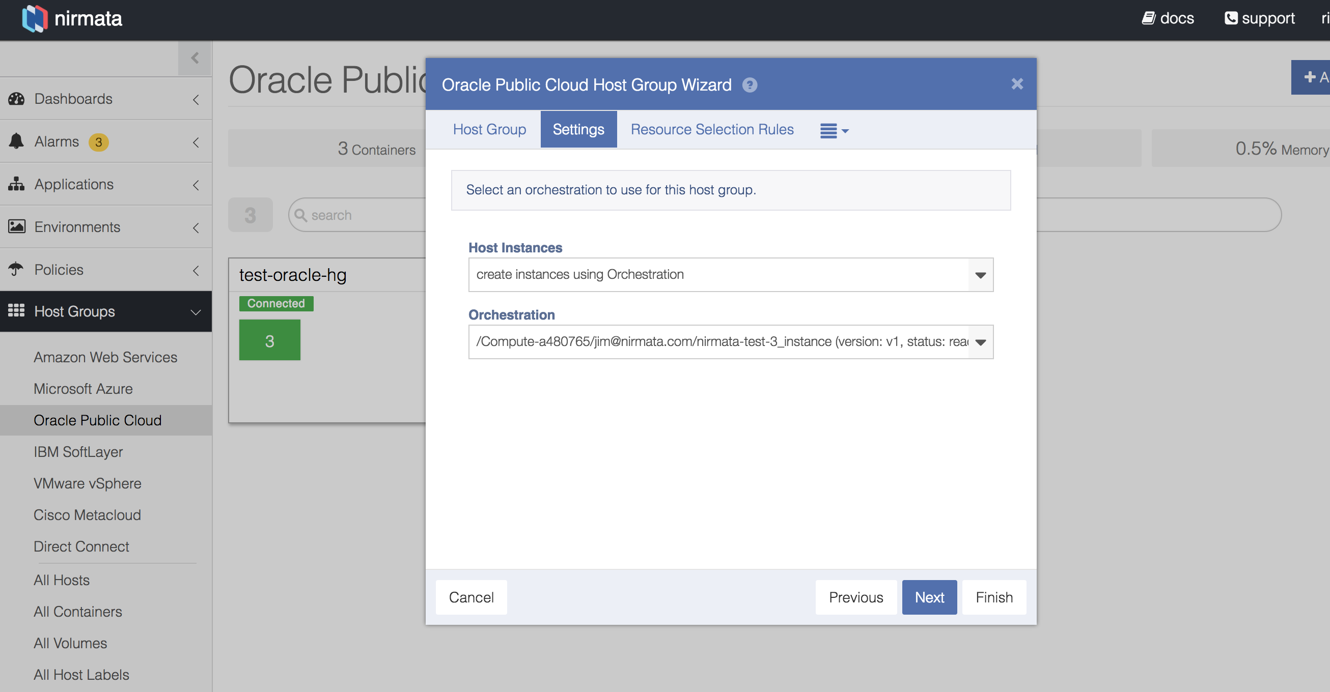The width and height of the screenshot is (1330, 692).
Task: Open the Host Instances dropdown
Action: (x=731, y=275)
